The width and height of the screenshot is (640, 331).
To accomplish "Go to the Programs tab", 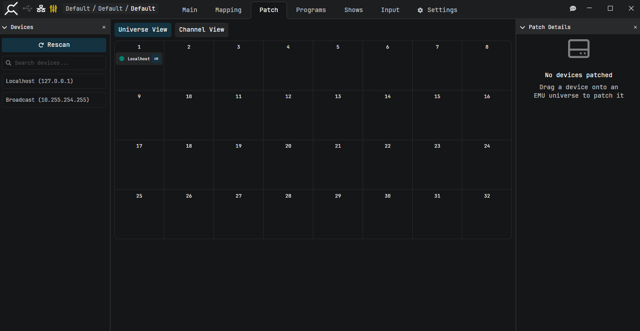I will [x=311, y=10].
